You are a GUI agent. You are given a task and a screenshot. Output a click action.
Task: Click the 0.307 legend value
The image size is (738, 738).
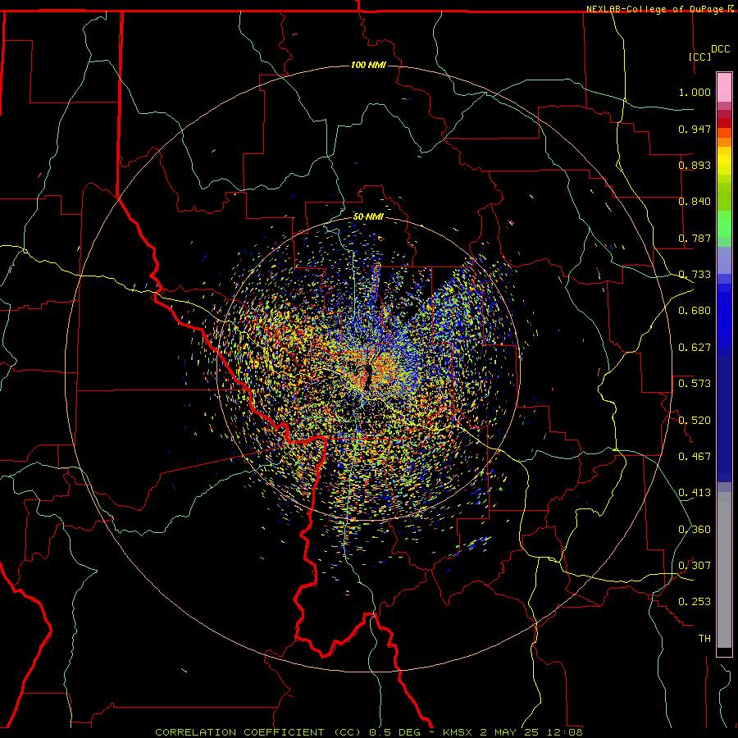(695, 566)
